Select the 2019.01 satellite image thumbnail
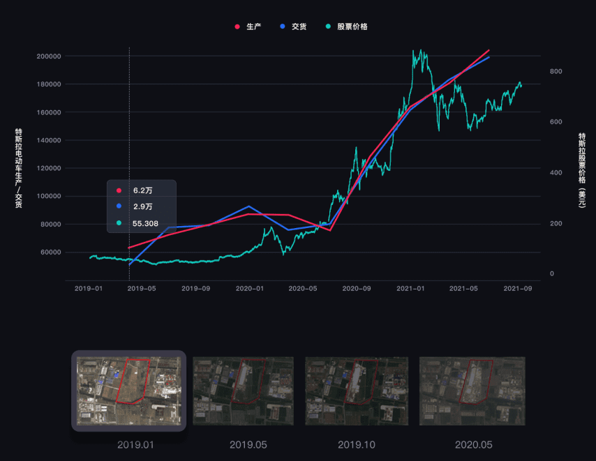 point(128,391)
